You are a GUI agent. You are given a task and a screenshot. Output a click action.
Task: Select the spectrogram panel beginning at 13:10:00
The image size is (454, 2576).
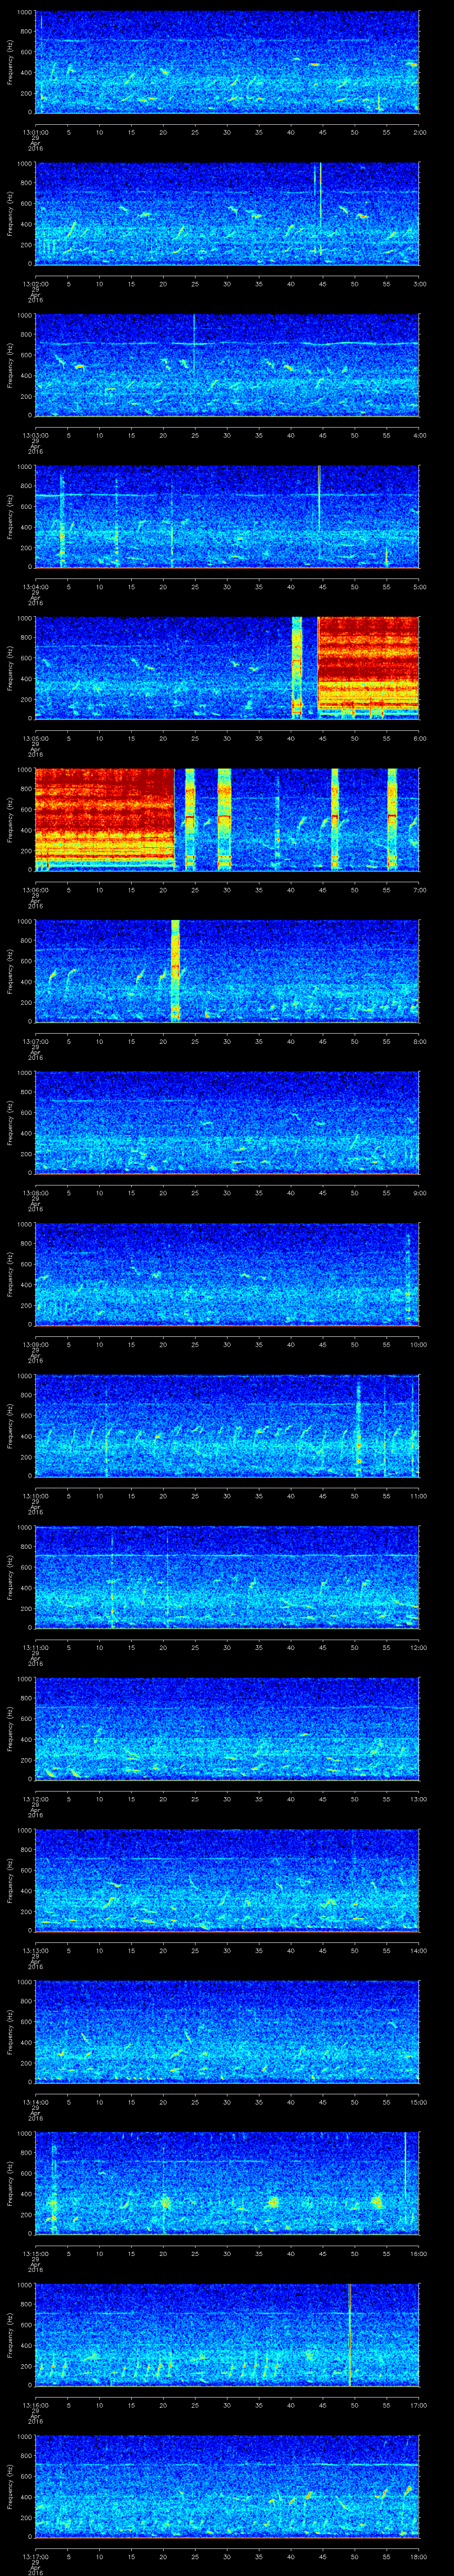coord(227,1426)
